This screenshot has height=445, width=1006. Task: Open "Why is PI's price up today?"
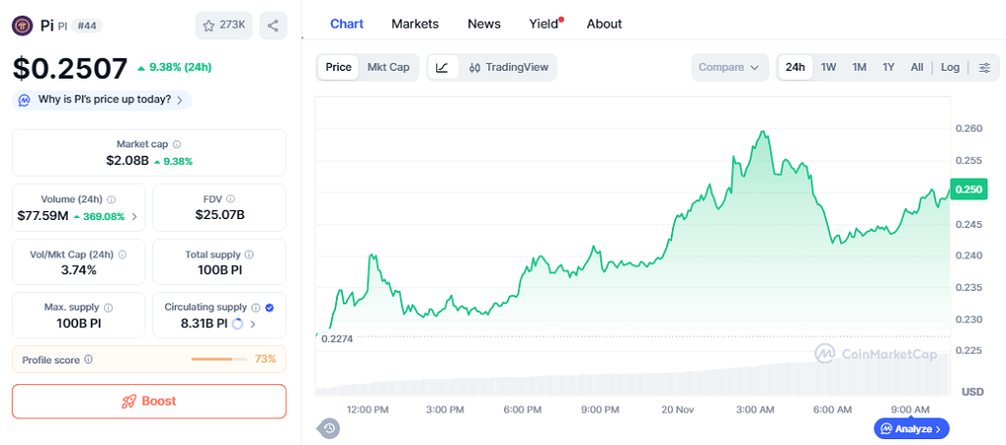click(102, 99)
